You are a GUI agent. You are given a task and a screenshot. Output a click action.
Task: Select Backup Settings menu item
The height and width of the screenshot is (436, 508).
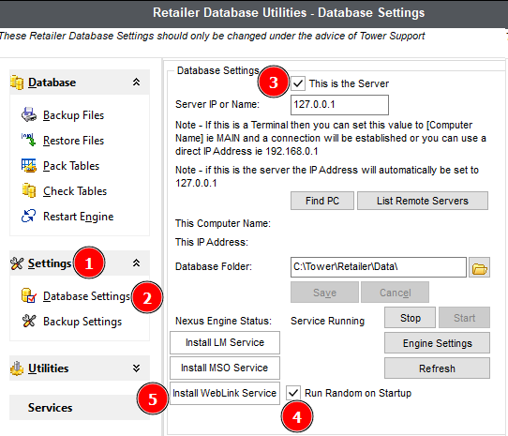tap(82, 322)
